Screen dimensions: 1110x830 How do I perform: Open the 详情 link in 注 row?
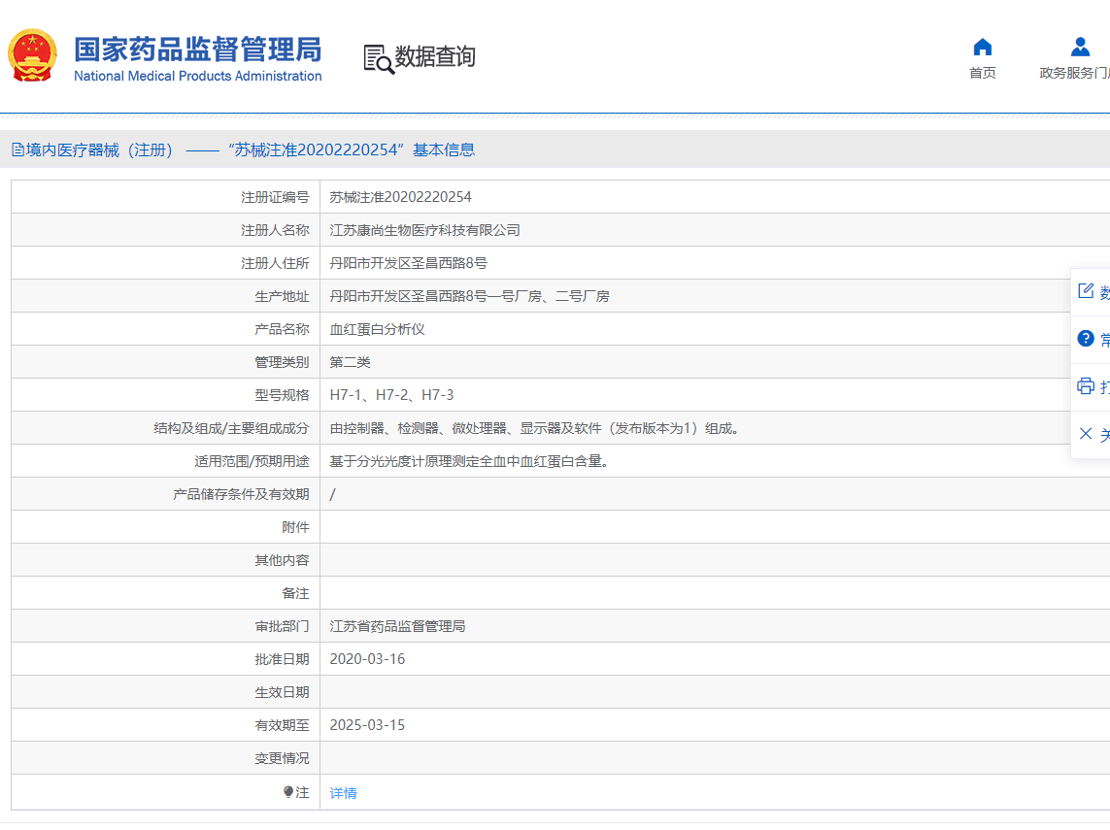[x=344, y=793]
